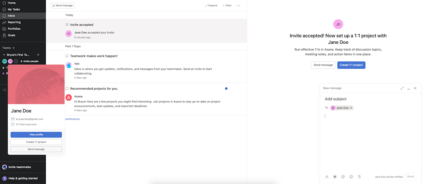Viewport: 428px width, 184px height.
Task: Click the large JD avatar in detail pane
Action: tap(338, 24)
